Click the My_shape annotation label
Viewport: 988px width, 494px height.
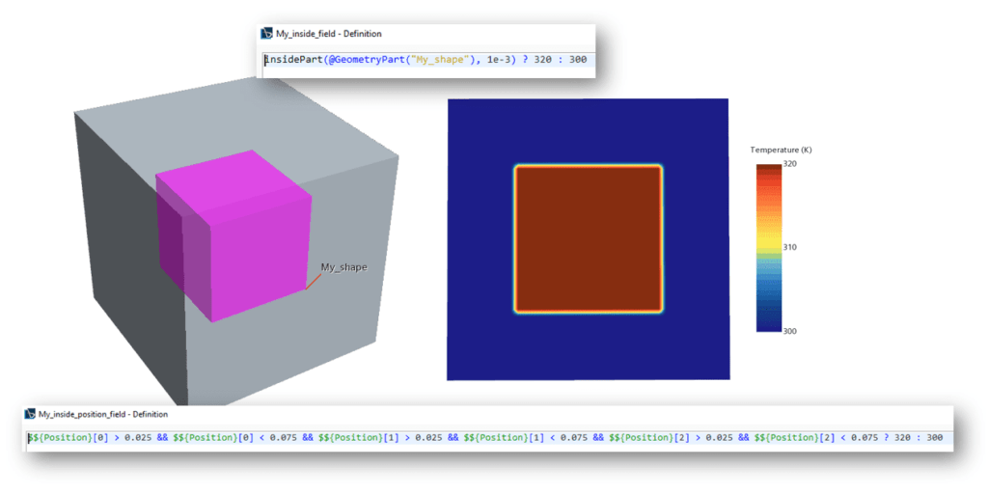(x=343, y=267)
